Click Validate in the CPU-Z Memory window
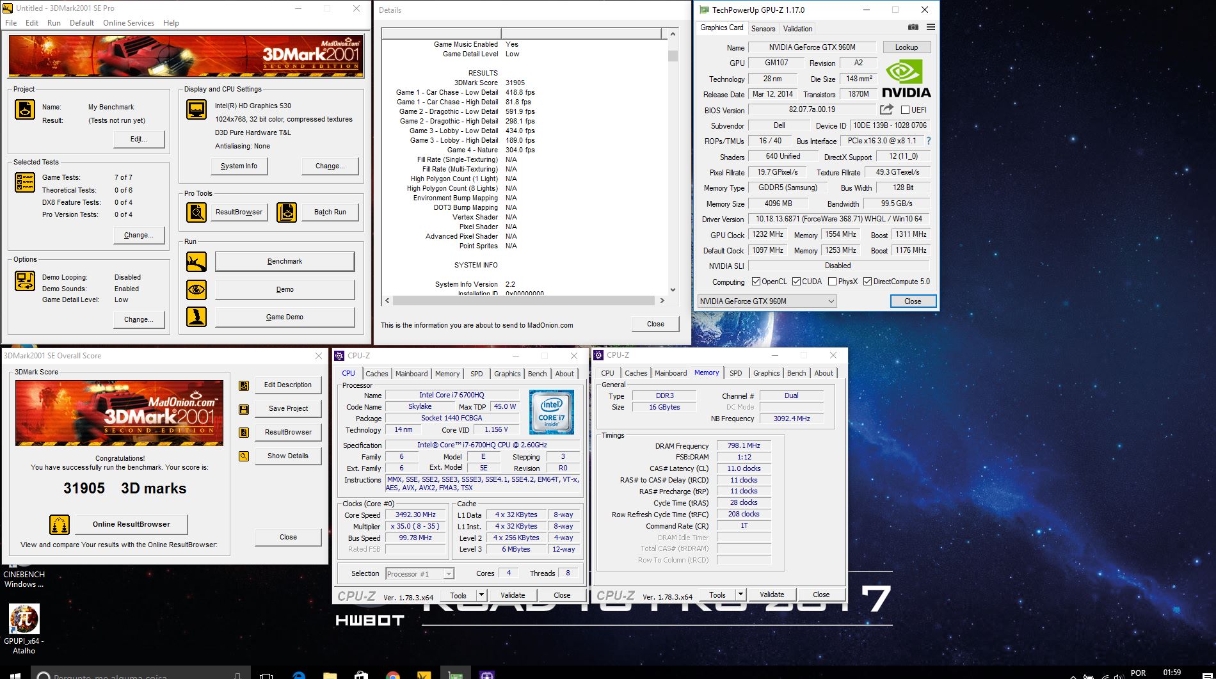The image size is (1216, 679). tap(772, 595)
